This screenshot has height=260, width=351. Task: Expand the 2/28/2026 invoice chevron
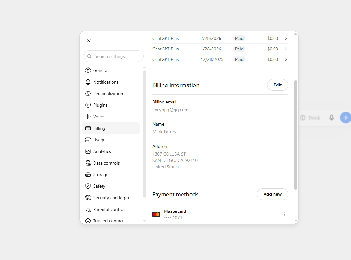pyautogui.click(x=286, y=38)
